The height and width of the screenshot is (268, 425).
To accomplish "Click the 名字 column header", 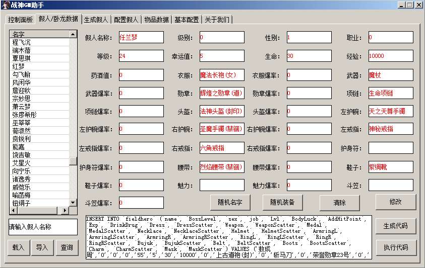I will pyautogui.click(x=39, y=34).
